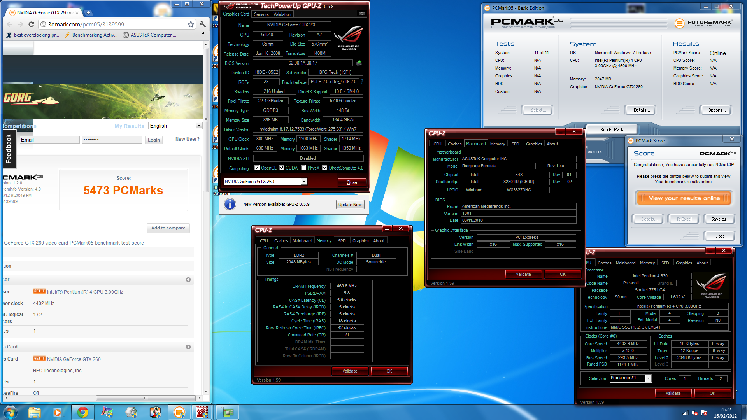The height and width of the screenshot is (420, 747).
Task: Click Add to compare
Action: [168, 228]
